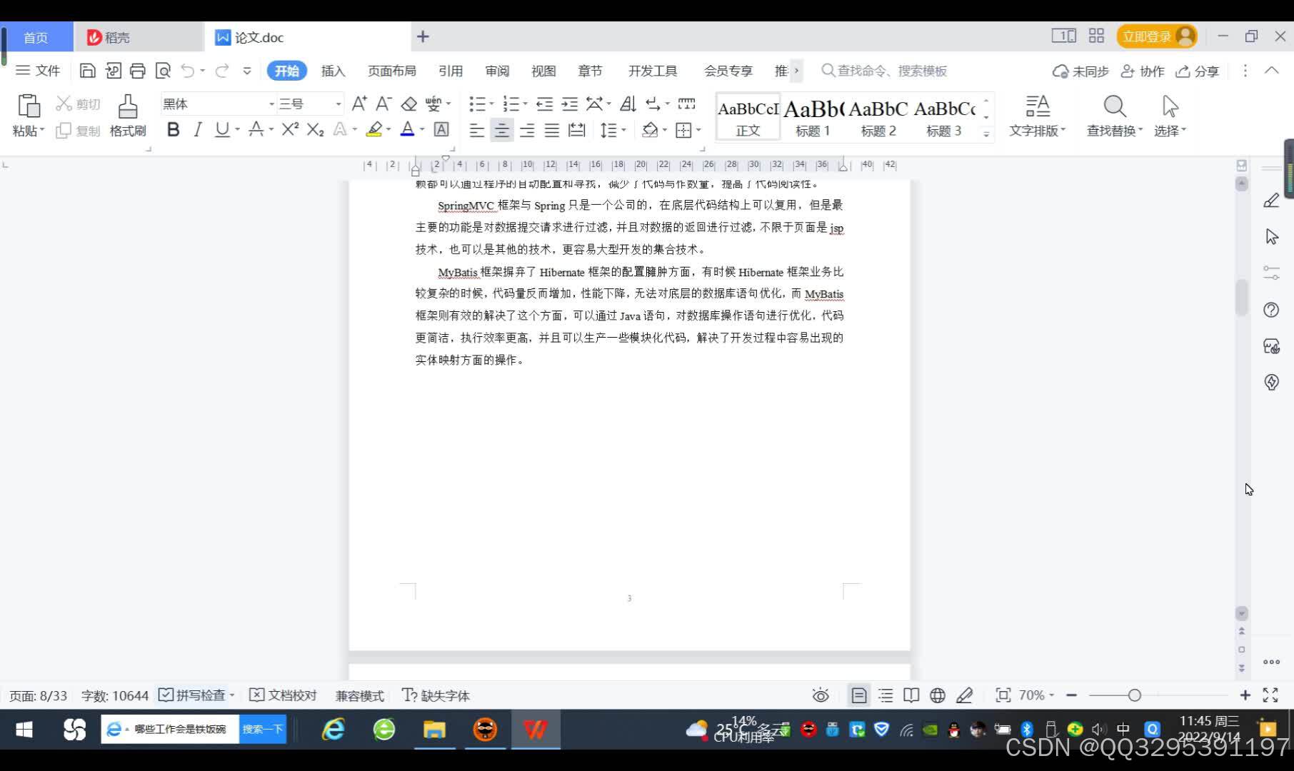Apply subscript X₂ formatting

[x=315, y=129]
